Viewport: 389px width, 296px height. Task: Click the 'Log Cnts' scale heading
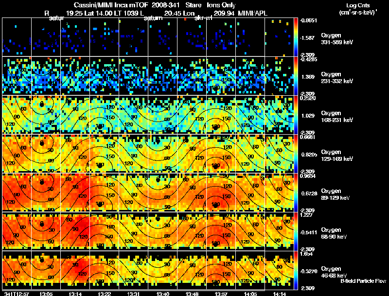click(x=358, y=5)
